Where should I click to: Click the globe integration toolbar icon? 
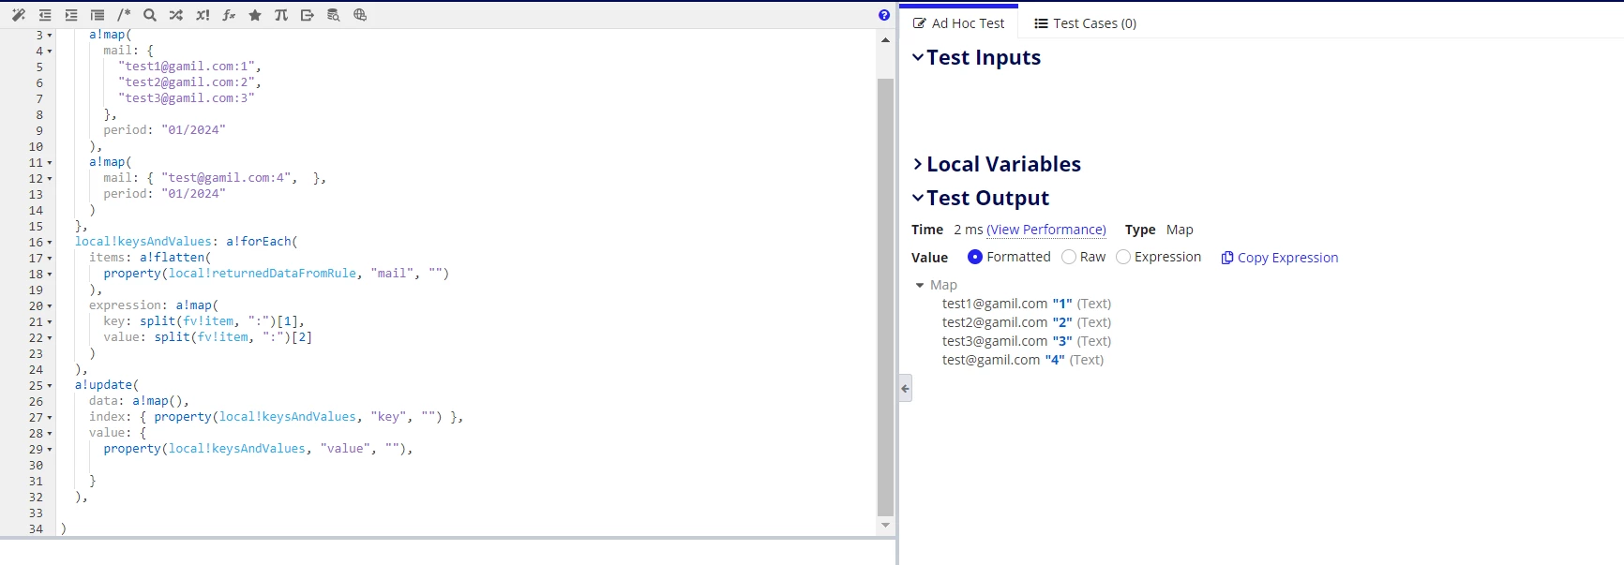pos(360,15)
